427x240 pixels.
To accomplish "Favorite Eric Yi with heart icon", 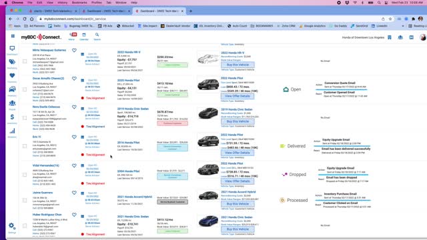I will (74, 137).
